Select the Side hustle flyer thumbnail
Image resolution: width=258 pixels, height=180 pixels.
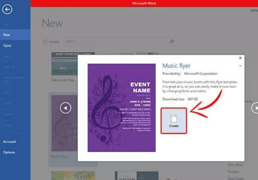coord(64,64)
